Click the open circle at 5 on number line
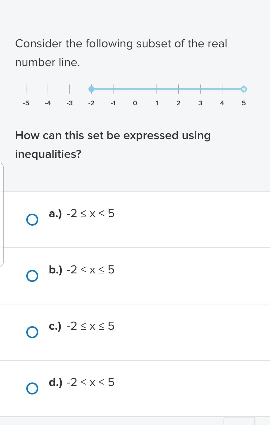270x425 pixels. 244,89
